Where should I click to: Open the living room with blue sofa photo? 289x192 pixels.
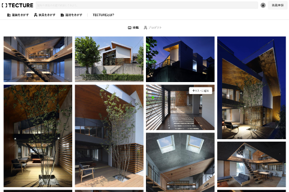click(251, 165)
